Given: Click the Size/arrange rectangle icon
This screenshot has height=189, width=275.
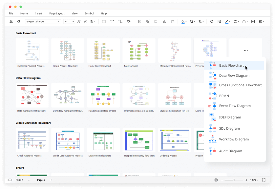Looking at the screenshot, I should (x=173, y=22).
